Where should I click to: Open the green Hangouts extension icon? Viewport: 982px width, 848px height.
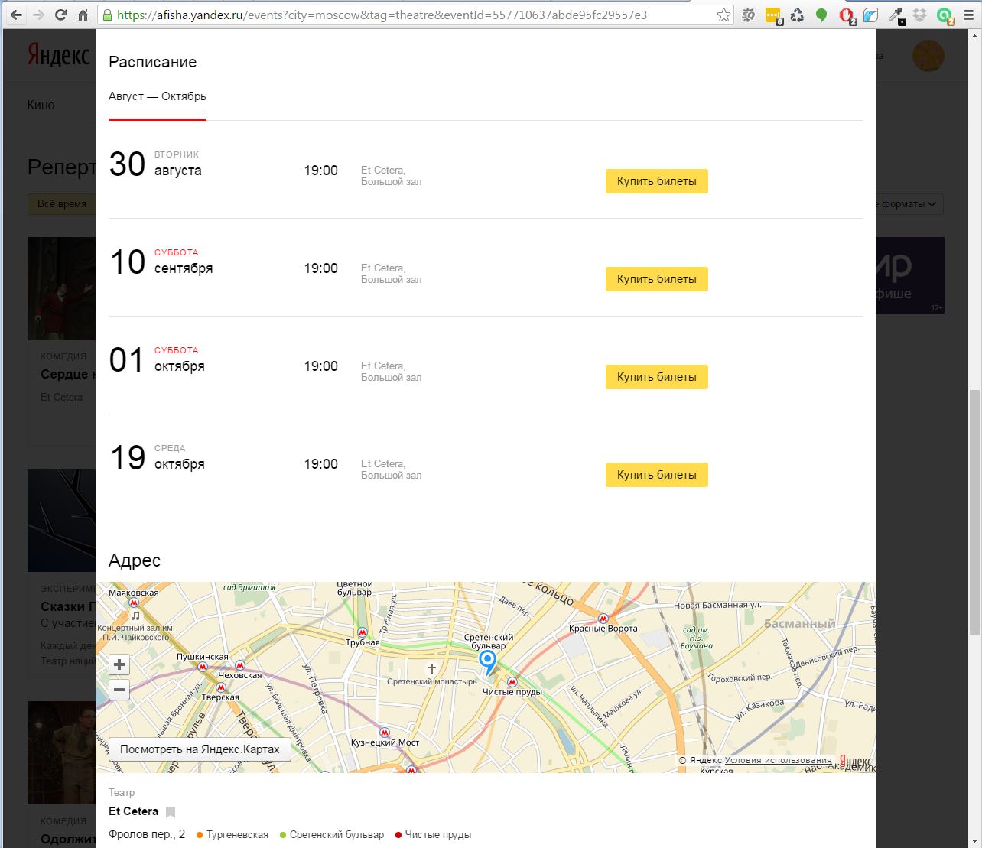(x=821, y=15)
